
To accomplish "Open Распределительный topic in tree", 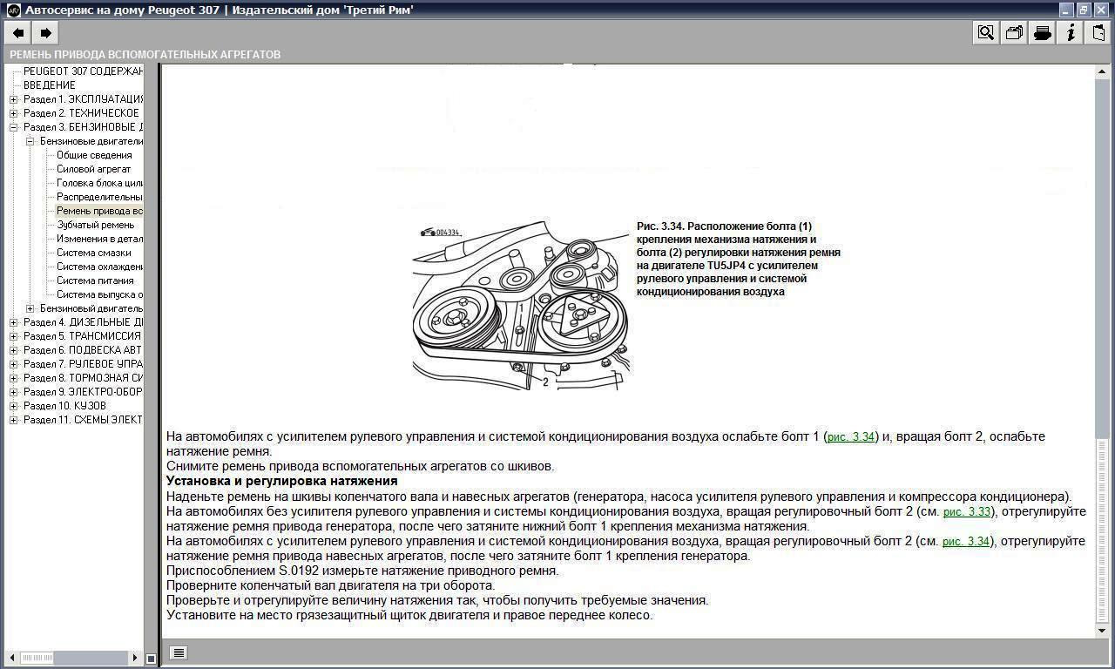I will click(99, 197).
